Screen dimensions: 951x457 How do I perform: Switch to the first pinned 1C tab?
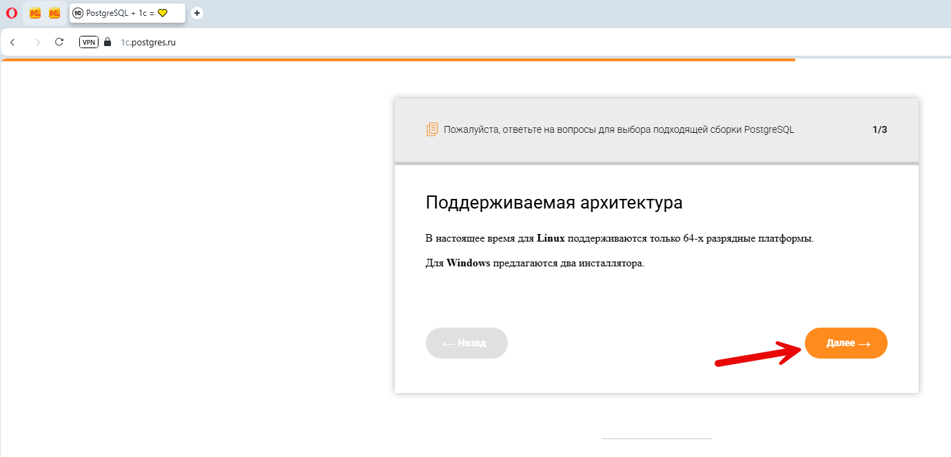pos(35,13)
